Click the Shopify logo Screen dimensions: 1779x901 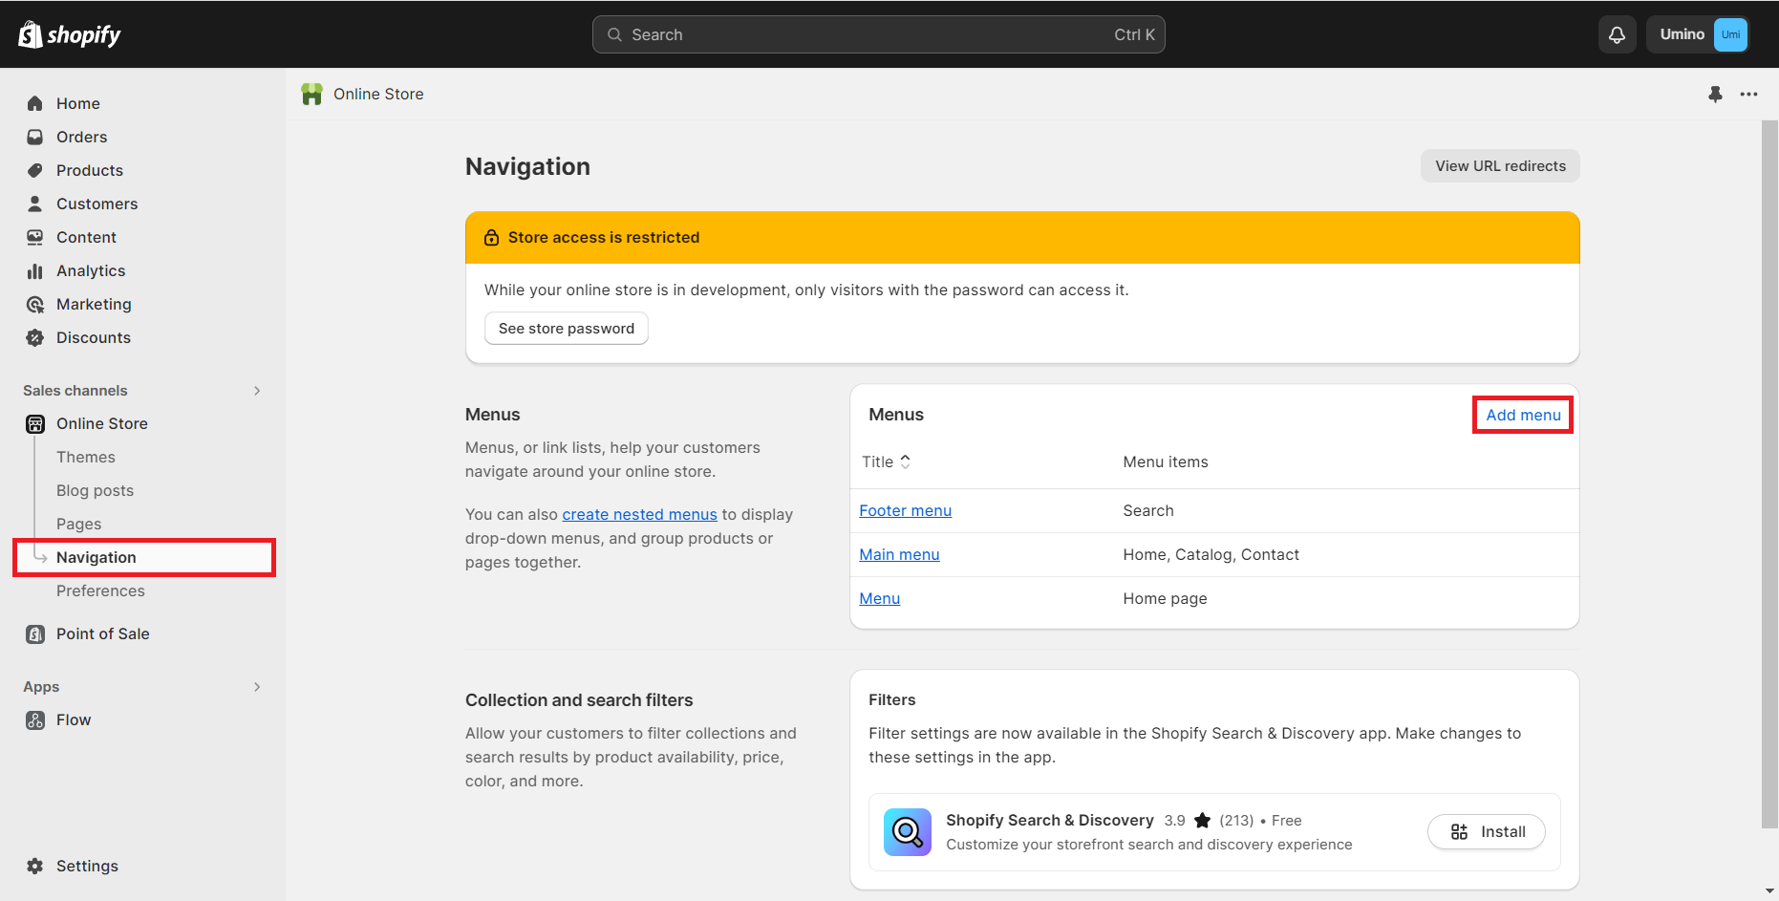[70, 34]
